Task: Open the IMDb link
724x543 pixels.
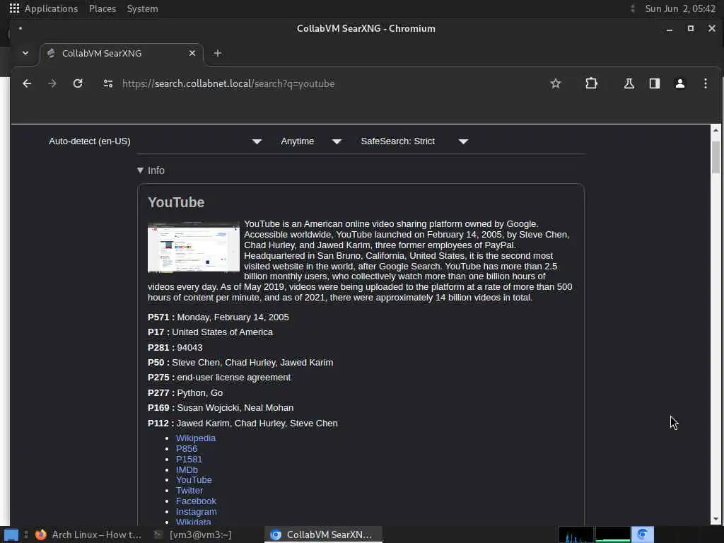Action: pos(187,469)
